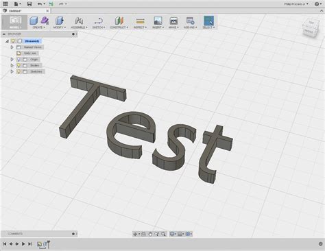
Task: Select the Modify Press Pull icon
Action: click(59, 21)
